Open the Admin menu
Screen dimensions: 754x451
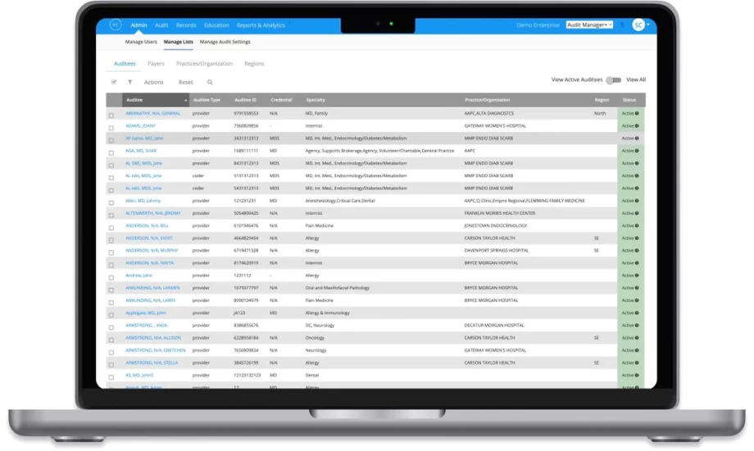(x=139, y=25)
